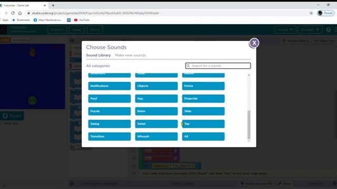Go forward in browser history
The image size is (337, 189).
pos(6,13)
